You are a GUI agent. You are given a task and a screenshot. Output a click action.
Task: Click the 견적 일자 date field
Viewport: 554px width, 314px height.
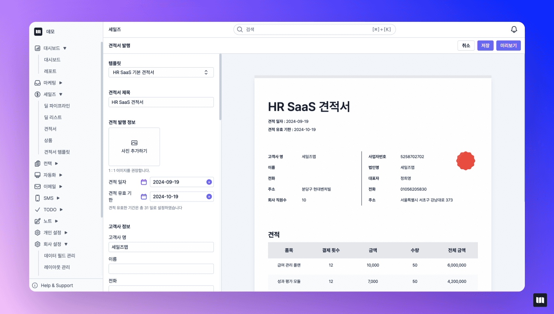pos(182,182)
